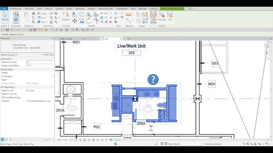Click the room tag number 205
Viewport: 273px width, 153px height.
(x=131, y=53)
